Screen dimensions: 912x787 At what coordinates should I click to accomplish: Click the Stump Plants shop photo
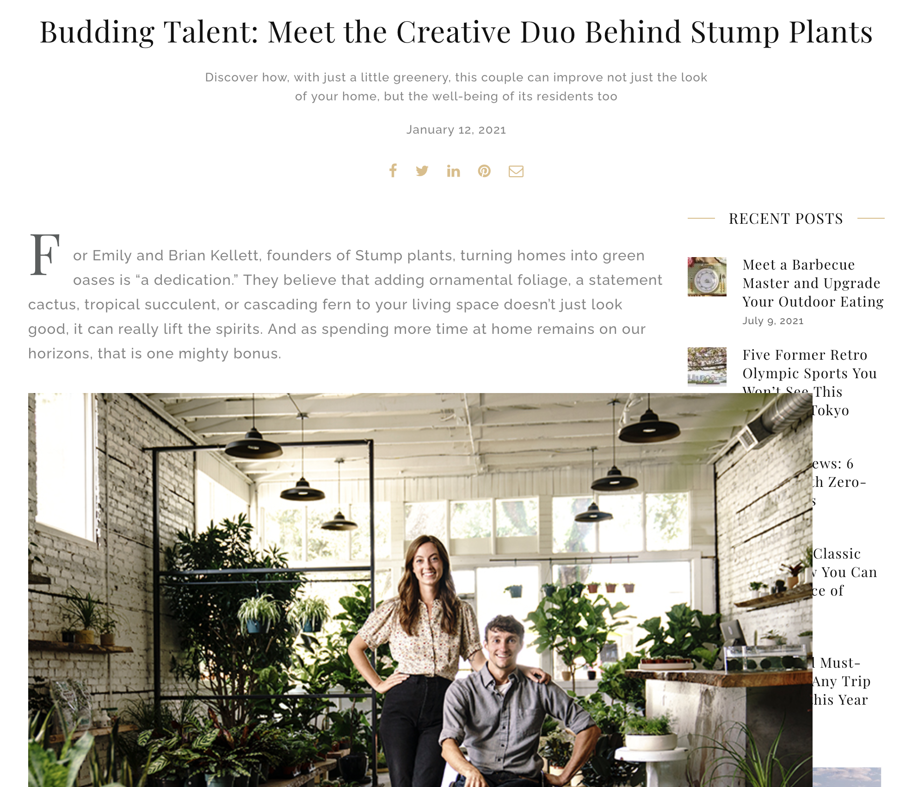pos(420,590)
